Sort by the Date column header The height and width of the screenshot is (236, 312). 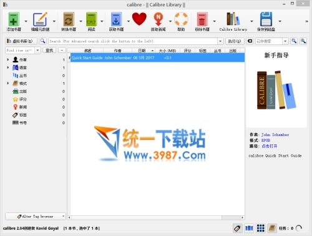144,51
